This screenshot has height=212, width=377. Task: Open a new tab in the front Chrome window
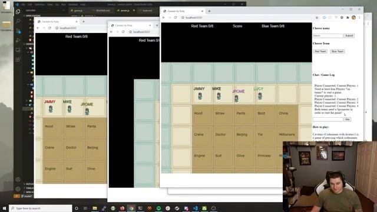209,11
